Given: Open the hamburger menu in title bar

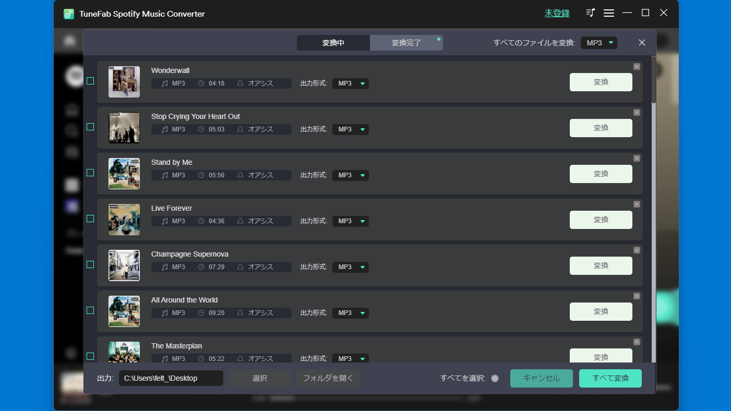Looking at the screenshot, I should (609, 13).
